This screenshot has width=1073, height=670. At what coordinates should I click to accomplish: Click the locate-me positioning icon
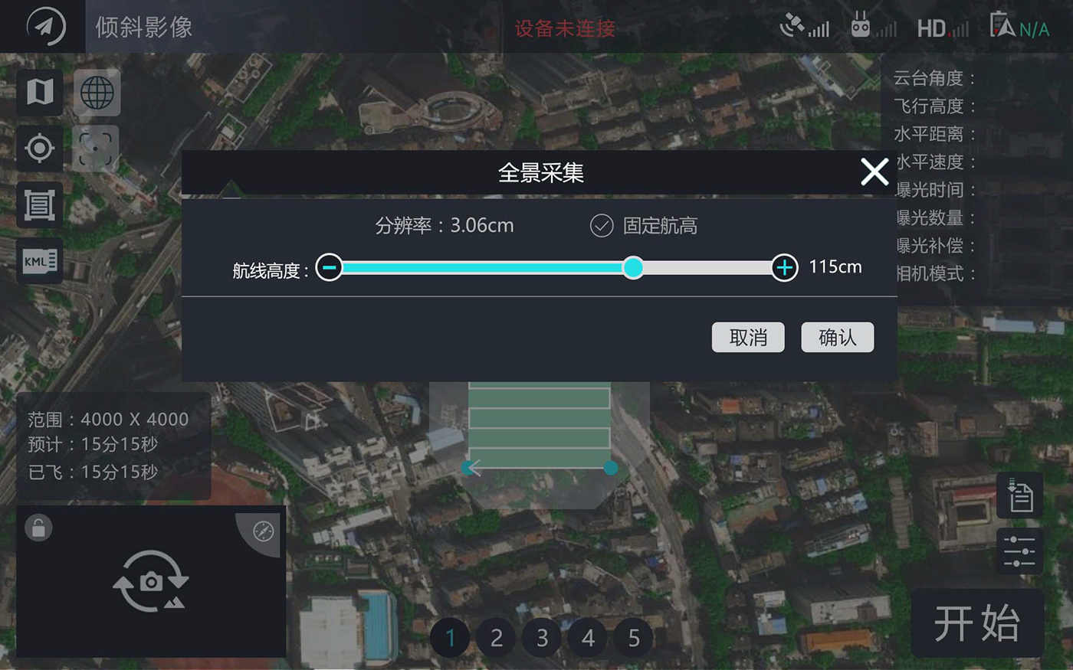(39, 149)
